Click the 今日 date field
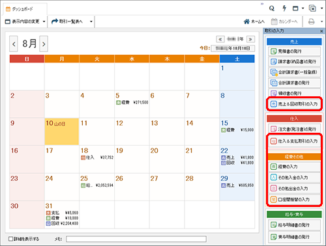Image resolution: width=326 pixels, height=246 pixels. click(233, 48)
